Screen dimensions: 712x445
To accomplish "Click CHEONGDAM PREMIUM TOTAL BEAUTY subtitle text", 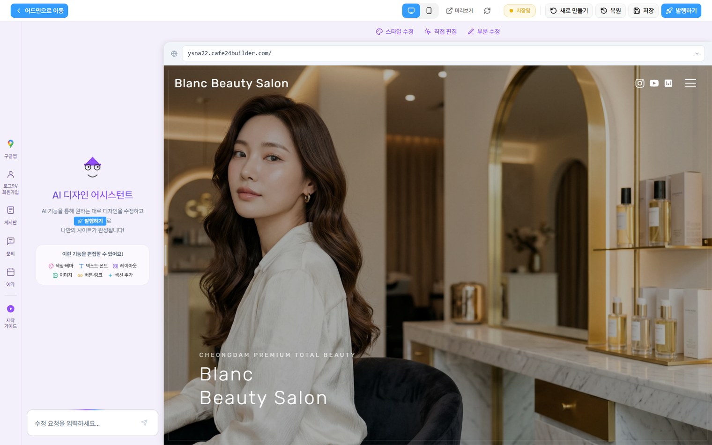I will click(x=277, y=355).
